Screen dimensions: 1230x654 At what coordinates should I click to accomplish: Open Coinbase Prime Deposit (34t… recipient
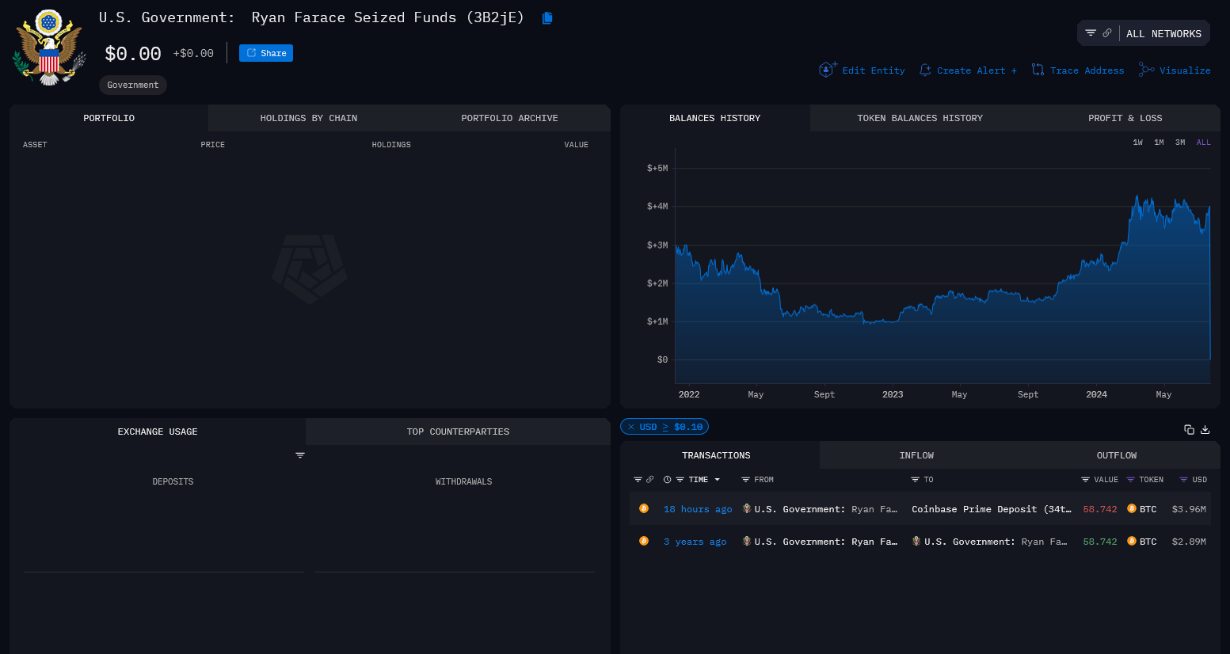(x=991, y=509)
